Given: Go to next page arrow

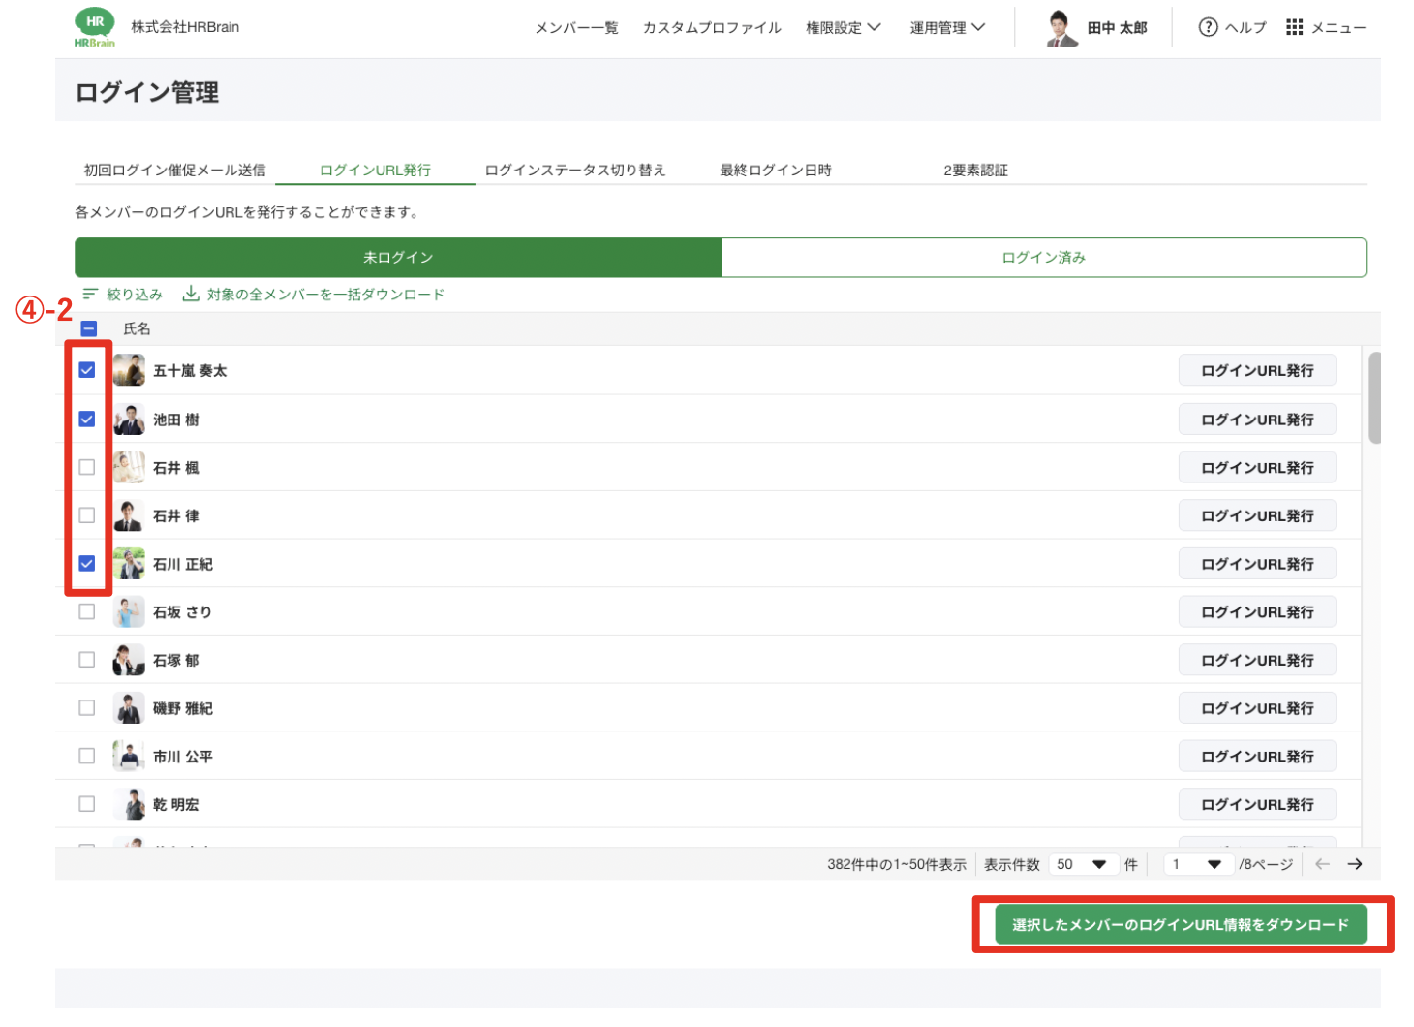Looking at the screenshot, I should [1355, 864].
